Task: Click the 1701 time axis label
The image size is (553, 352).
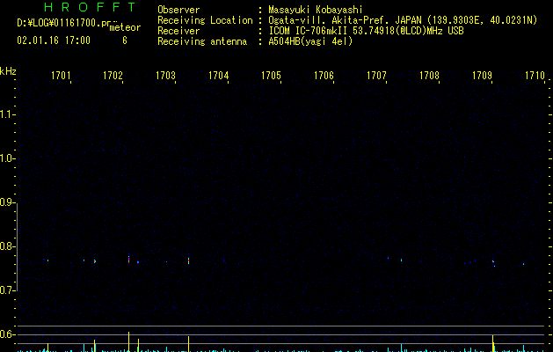Action: click(61, 76)
